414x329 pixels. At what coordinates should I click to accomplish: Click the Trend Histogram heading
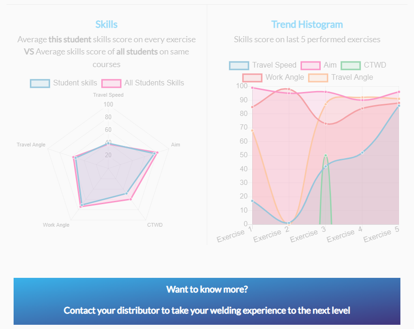pos(307,24)
